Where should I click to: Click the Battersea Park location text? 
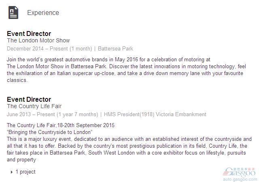coord(115,48)
